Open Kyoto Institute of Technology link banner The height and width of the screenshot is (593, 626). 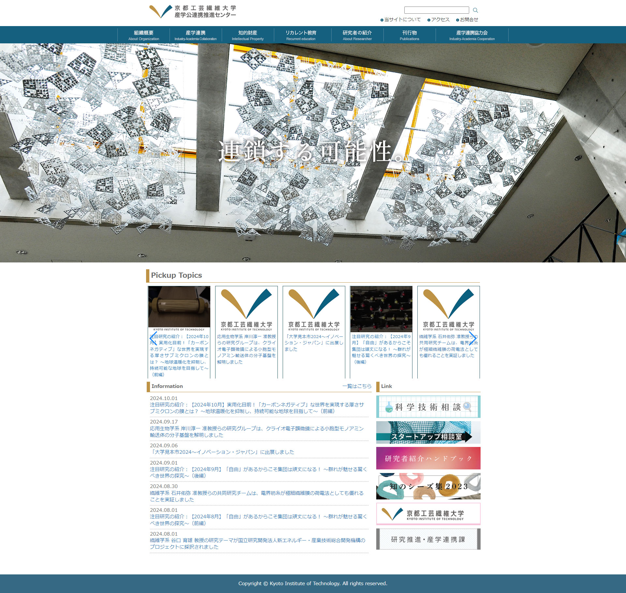428,514
